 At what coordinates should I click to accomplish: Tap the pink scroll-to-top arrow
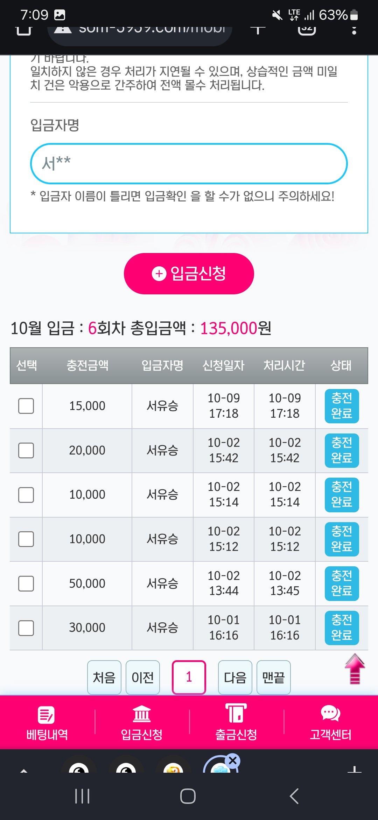coord(355,669)
